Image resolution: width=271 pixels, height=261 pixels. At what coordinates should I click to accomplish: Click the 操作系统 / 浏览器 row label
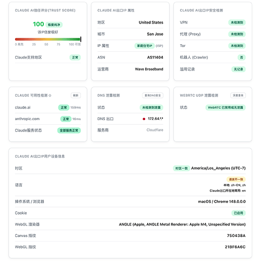29,201
